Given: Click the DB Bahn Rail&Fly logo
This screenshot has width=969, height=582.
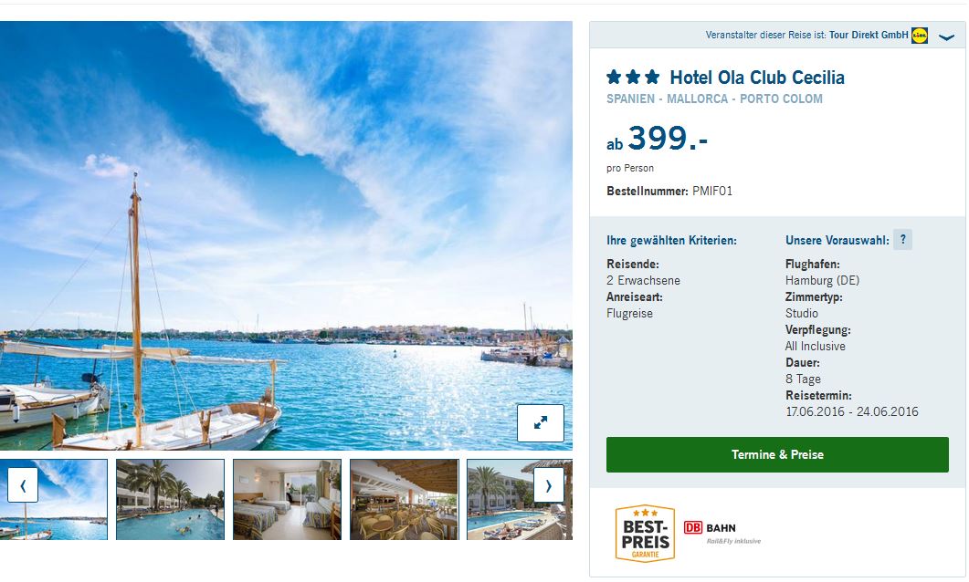Looking at the screenshot, I should (x=721, y=533).
